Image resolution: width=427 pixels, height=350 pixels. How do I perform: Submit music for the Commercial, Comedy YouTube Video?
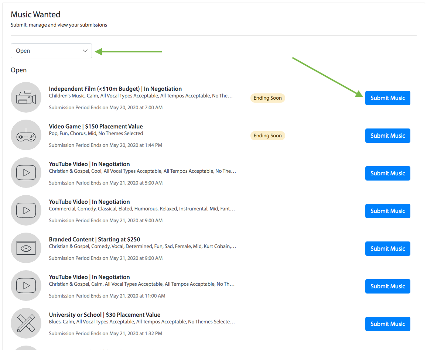[x=387, y=211]
